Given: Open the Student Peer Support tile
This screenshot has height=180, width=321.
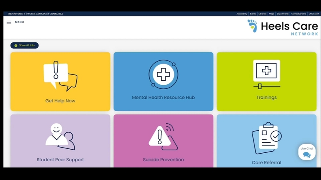Looking at the screenshot, I should click(x=61, y=141).
